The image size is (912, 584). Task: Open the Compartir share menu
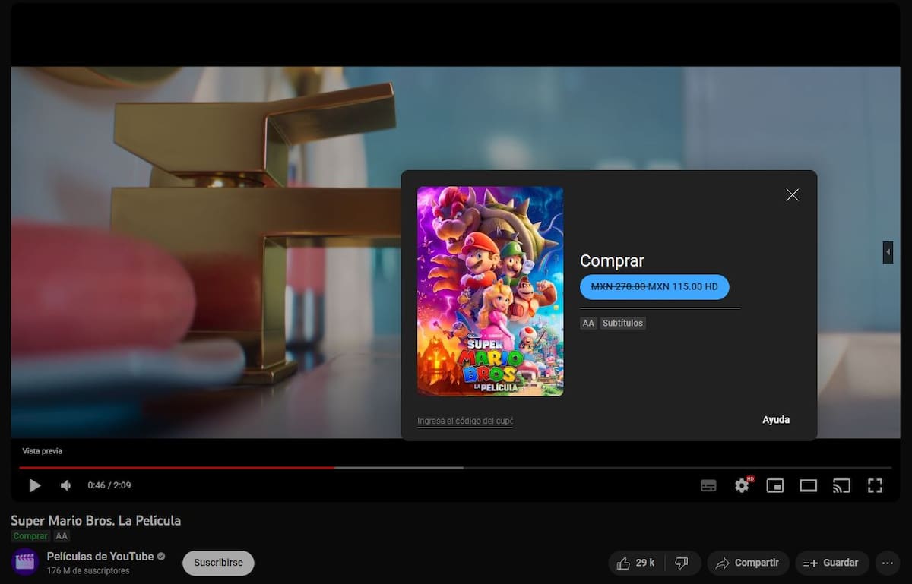(x=749, y=563)
